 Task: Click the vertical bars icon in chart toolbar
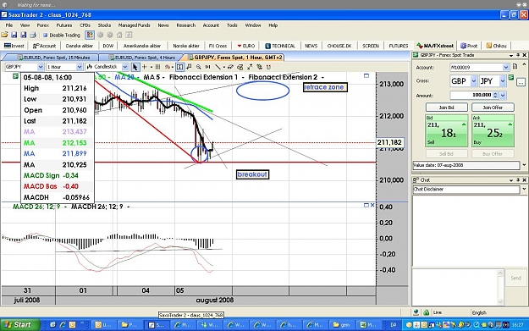158,67
